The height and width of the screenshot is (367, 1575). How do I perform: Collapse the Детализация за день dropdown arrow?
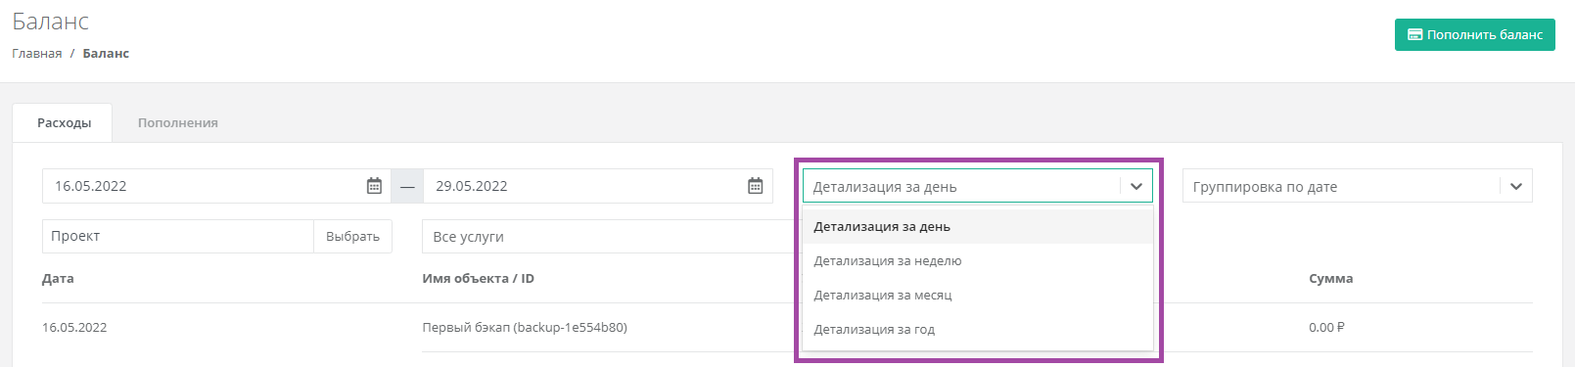(x=1136, y=186)
